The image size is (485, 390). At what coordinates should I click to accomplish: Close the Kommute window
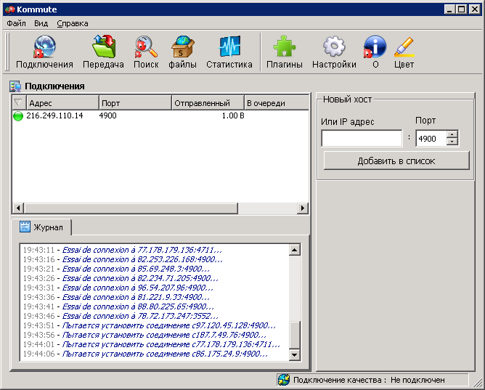475,9
